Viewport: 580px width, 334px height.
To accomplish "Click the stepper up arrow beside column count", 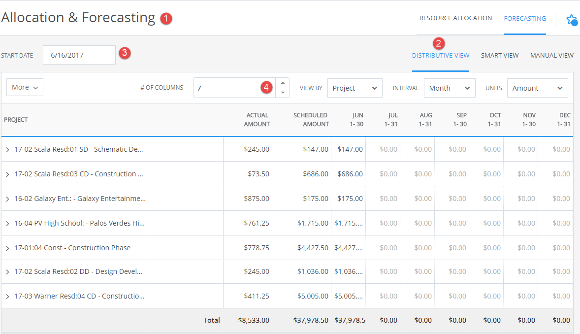I will [283, 84].
